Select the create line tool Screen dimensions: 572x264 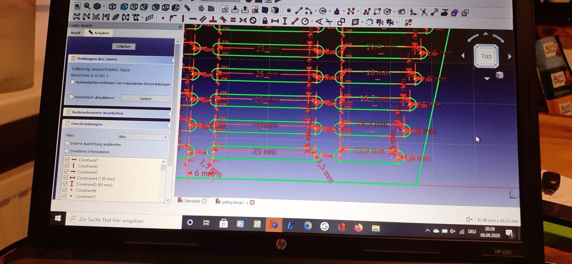pyautogui.click(x=299, y=11)
